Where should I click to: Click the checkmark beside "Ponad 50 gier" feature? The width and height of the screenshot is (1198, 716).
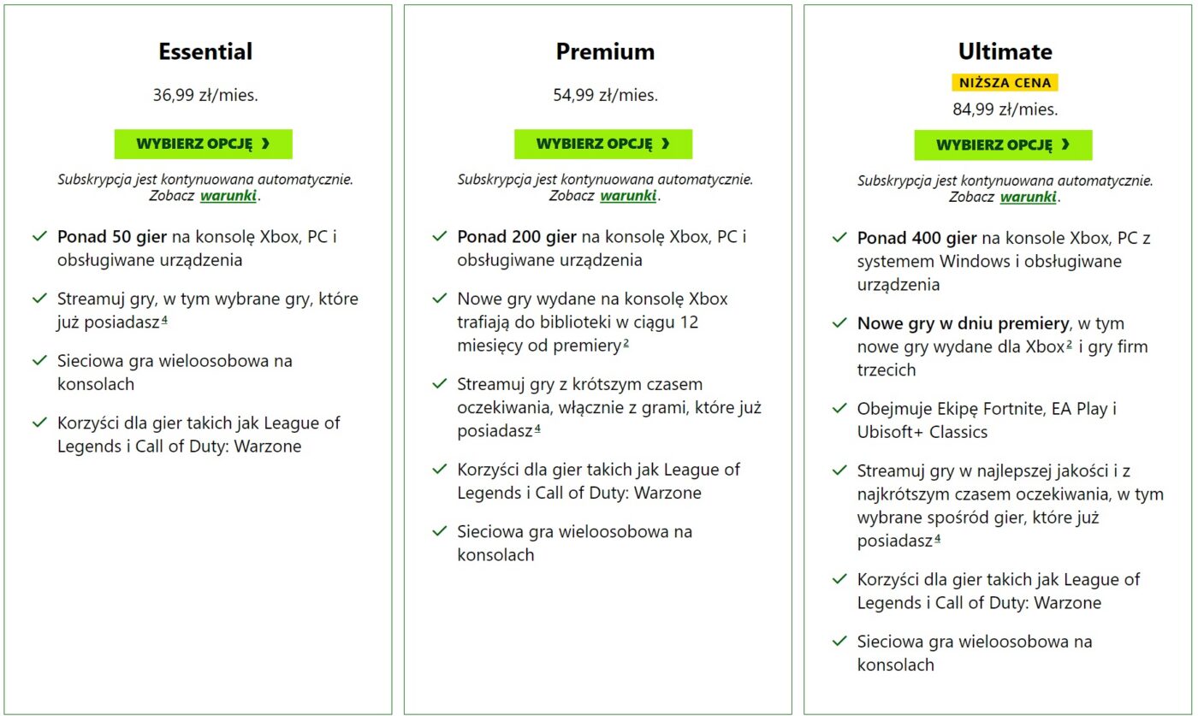tap(38, 237)
